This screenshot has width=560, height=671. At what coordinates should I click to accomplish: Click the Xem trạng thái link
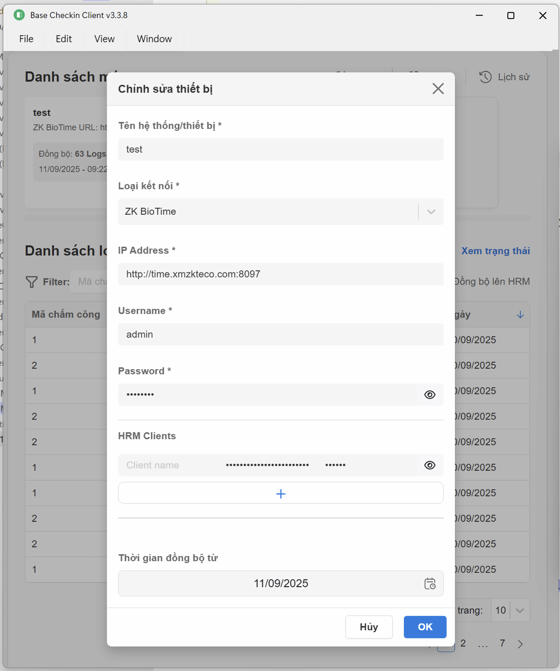tap(495, 251)
